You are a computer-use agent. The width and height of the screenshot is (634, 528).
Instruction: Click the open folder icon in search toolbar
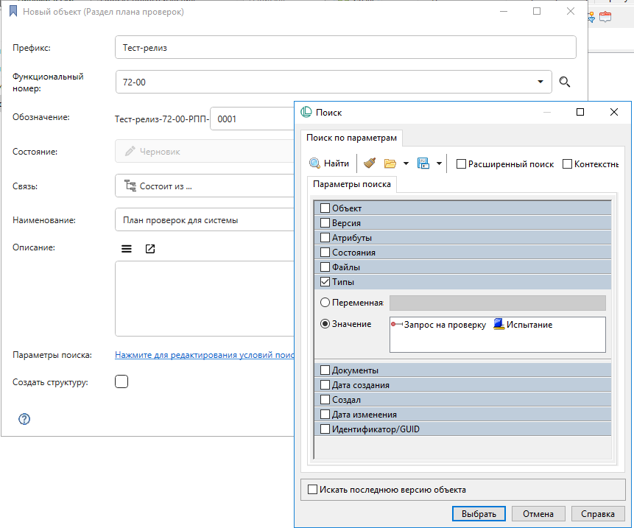tap(390, 163)
